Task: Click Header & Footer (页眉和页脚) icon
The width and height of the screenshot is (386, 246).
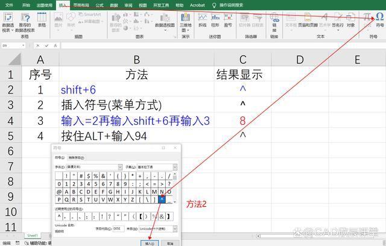Action: coord(308,20)
